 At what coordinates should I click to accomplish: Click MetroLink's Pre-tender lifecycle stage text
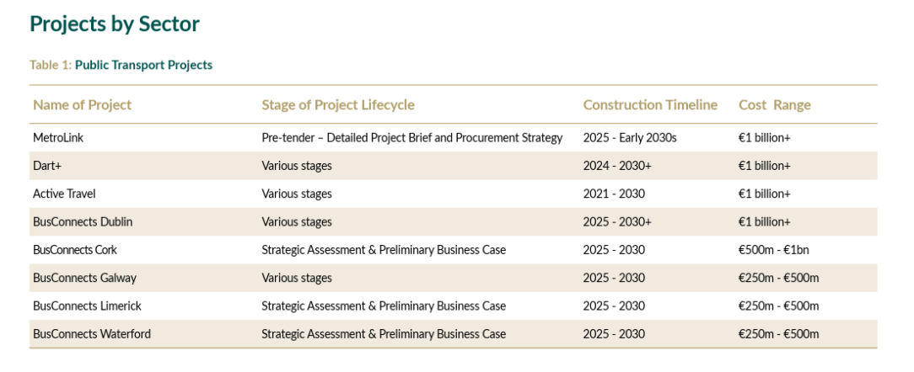(412, 138)
